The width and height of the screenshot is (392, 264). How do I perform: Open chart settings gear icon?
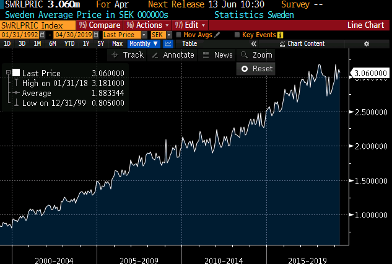[x=366, y=44]
